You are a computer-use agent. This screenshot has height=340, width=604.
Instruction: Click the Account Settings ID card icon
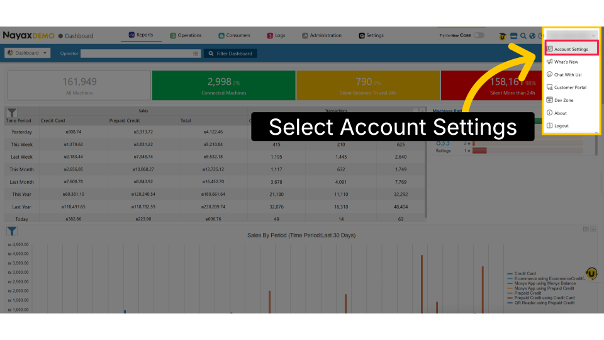[550, 49]
